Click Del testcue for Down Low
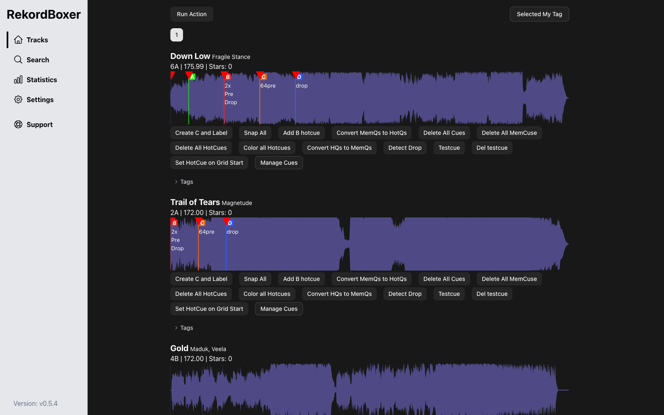The width and height of the screenshot is (664, 415). [x=492, y=148]
